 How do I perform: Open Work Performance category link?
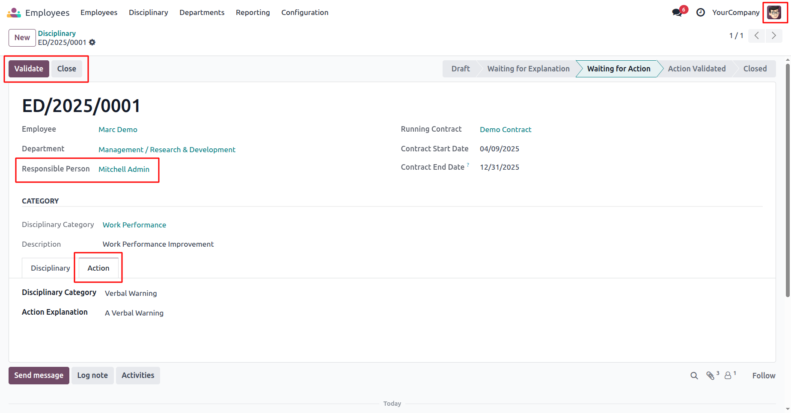tap(134, 225)
